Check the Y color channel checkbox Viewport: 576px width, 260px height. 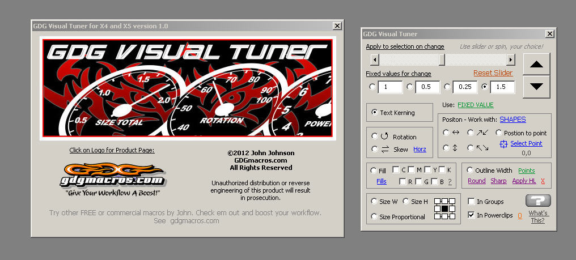pos(427,170)
